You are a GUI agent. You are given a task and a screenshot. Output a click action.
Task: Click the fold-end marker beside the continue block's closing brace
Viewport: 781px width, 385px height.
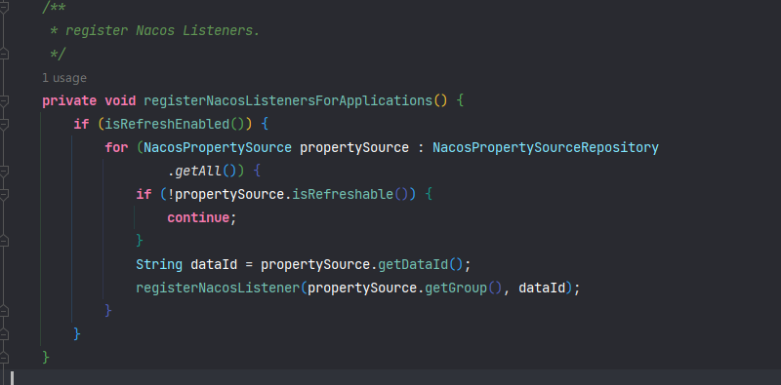4,241
